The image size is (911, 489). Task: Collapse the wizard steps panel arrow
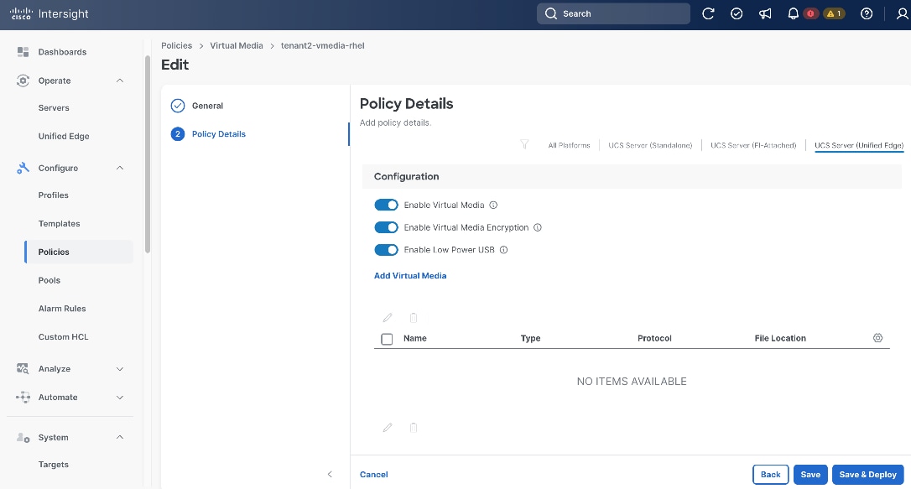330,475
